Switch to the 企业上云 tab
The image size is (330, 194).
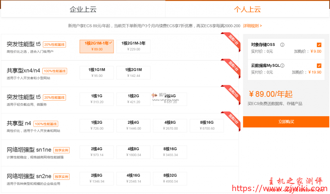[x=83, y=9]
